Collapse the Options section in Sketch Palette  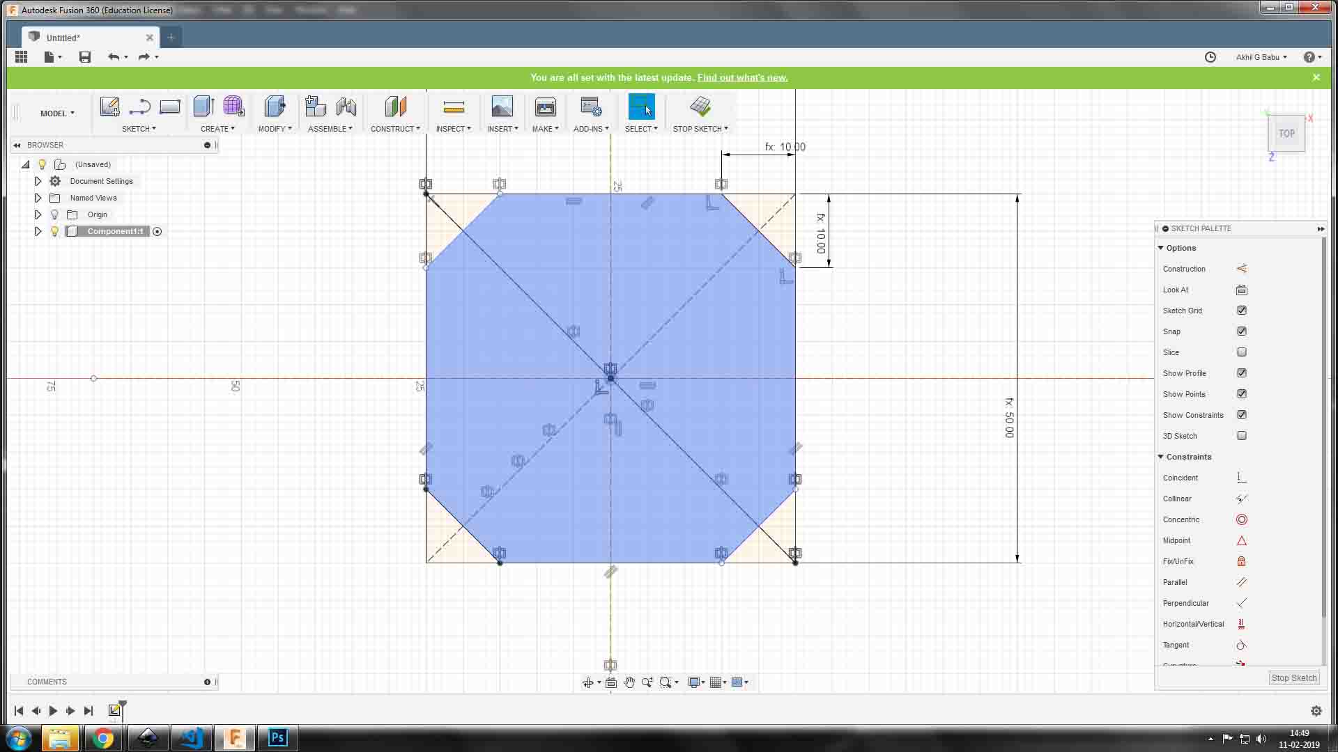tap(1161, 248)
